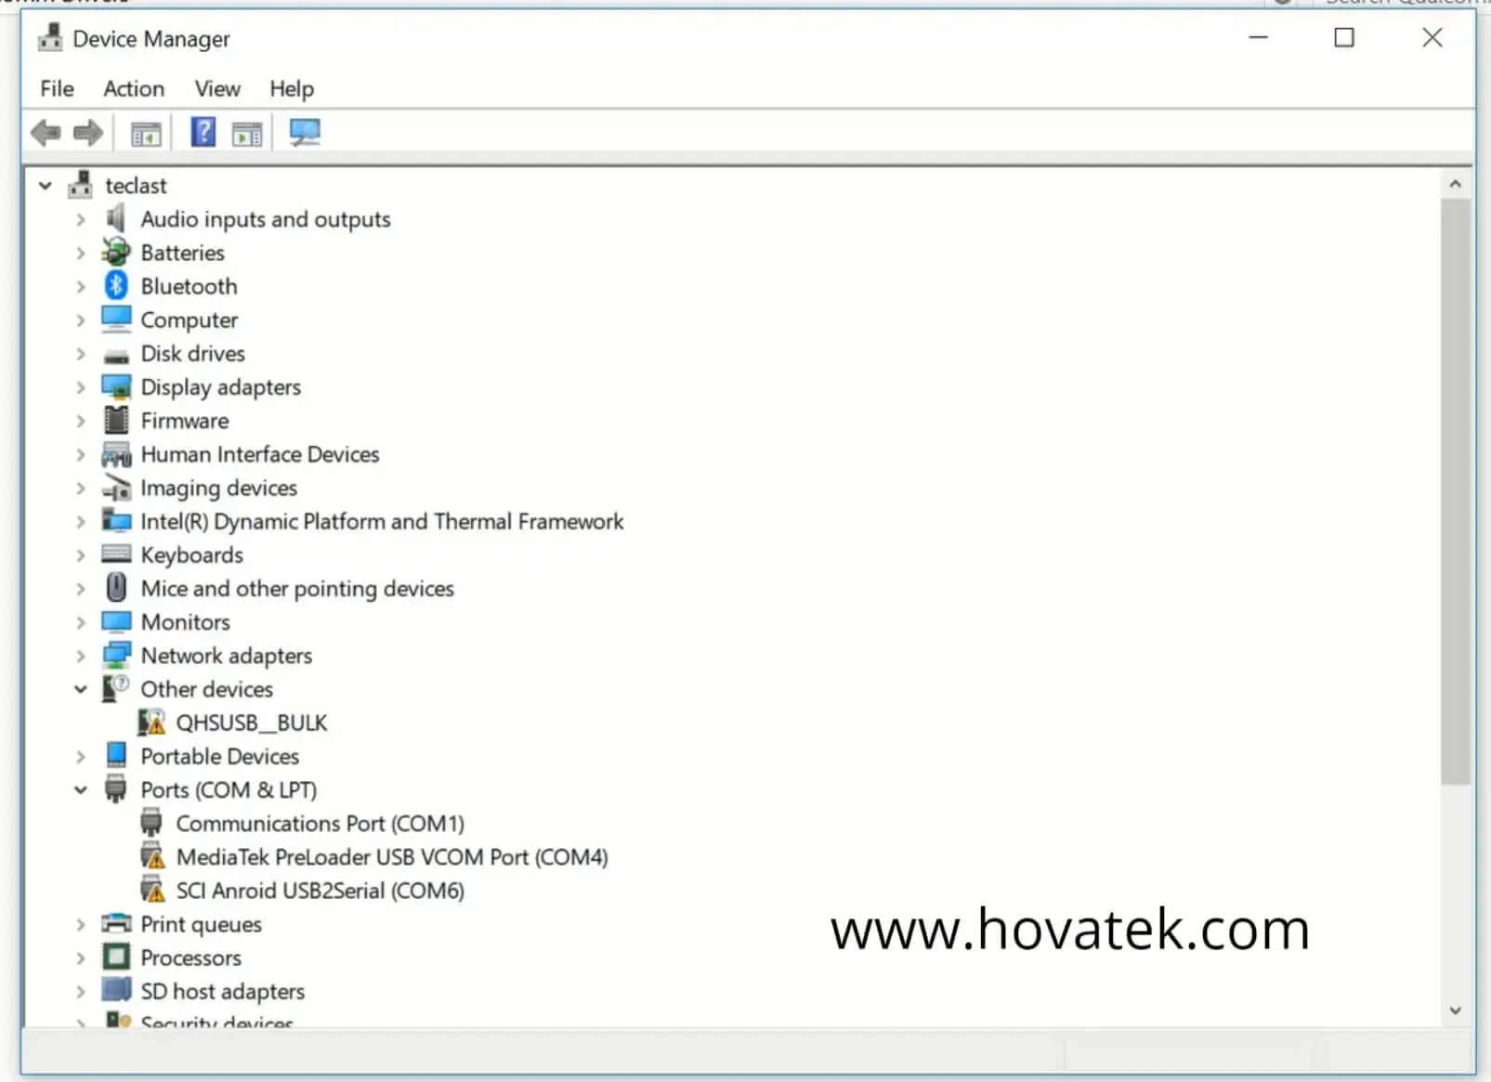Viewport: 1491px width, 1082px height.
Task: Expand the Display adapters category
Action: [x=81, y=387]
